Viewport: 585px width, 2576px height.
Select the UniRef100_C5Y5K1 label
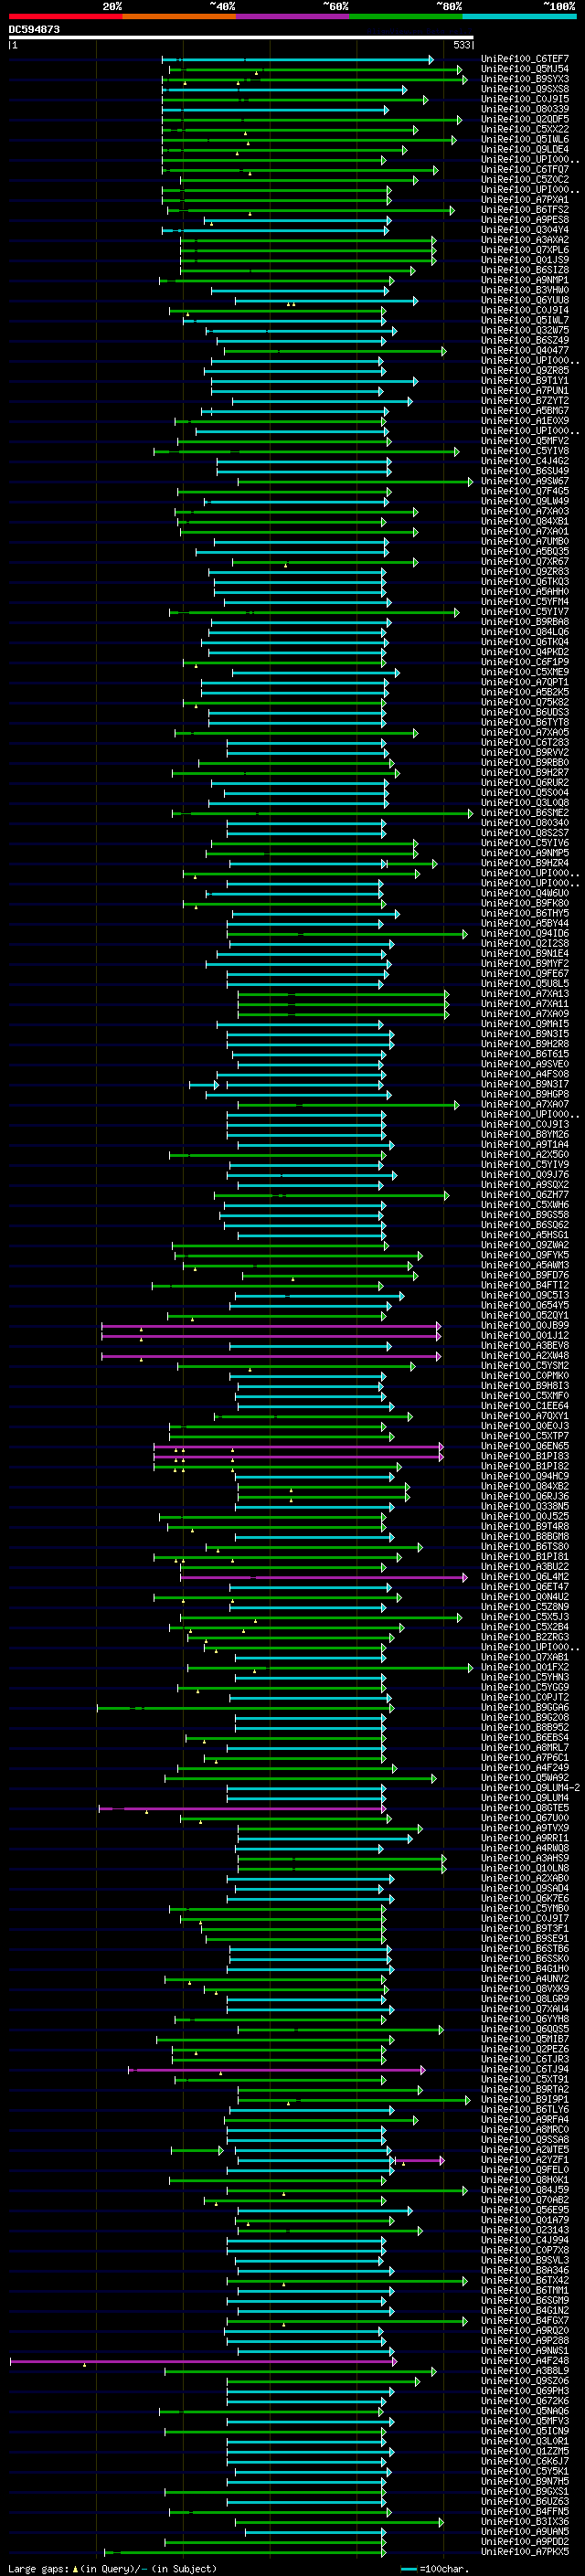click(525, 2471)
